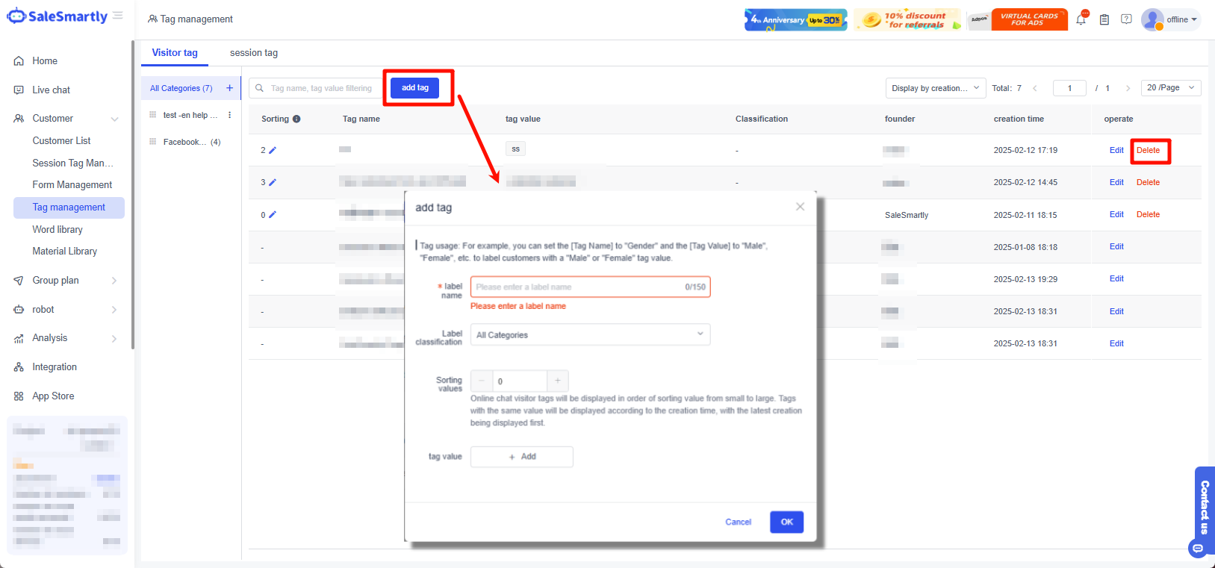The height and width of the screenshot is (568, 1215).
Task: Cancel the add tag dialog
Action: coord(739,522)
